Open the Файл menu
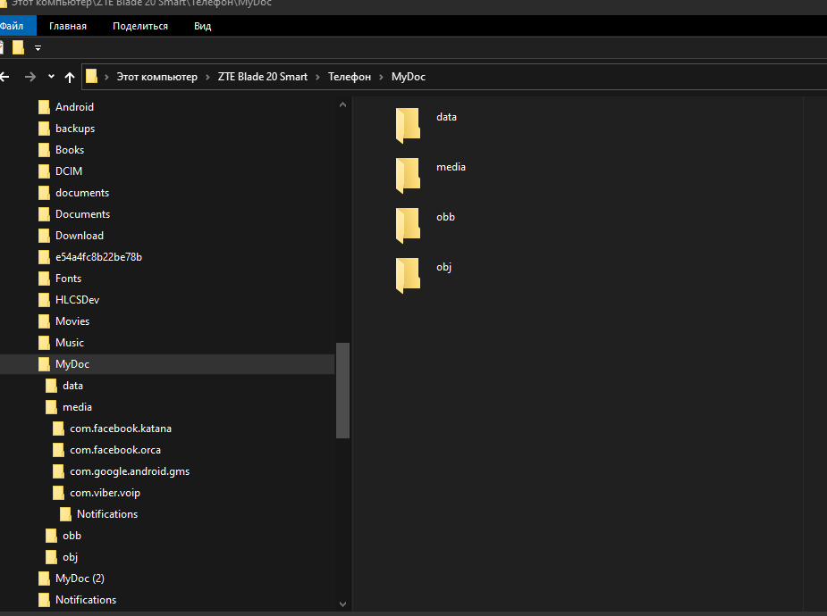Image resolution: width=827 pixels, height=616 pixels. pos(12,26)
